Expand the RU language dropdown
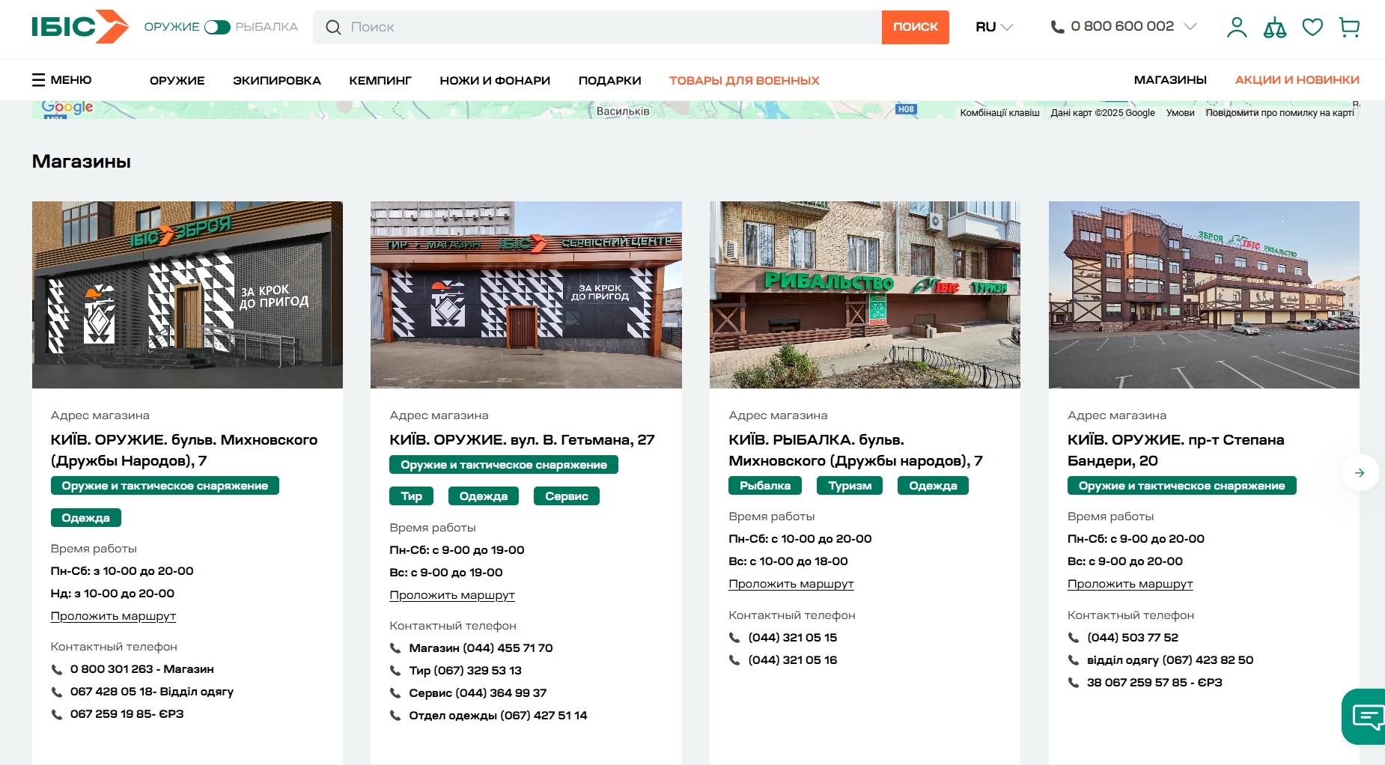1385x765 pixels. point(993,27)
